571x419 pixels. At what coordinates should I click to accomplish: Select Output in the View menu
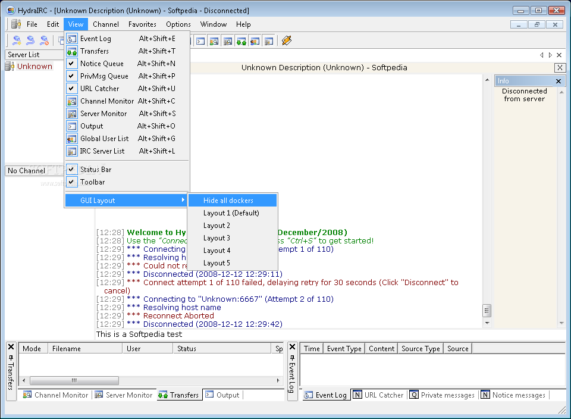click(127, 126)
